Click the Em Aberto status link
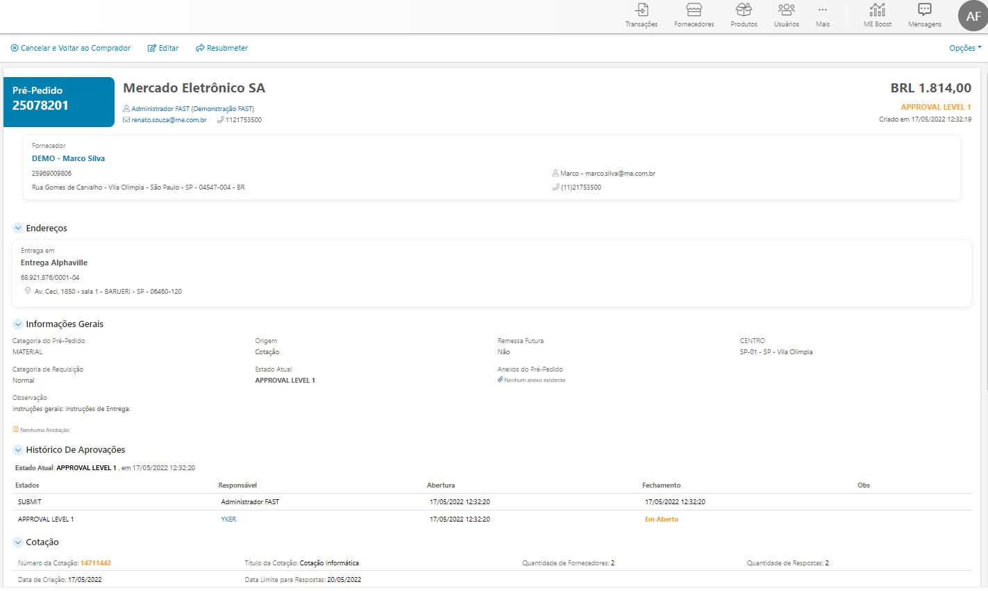Screen dimensions: 988x591 (x=662, y=519)
